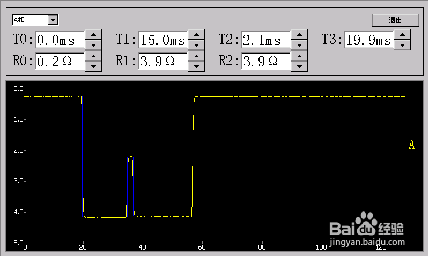Screen dimensions: 429x257
Task: Click the T2 field showing 2.1ms
Action: [x=265, y=40]
